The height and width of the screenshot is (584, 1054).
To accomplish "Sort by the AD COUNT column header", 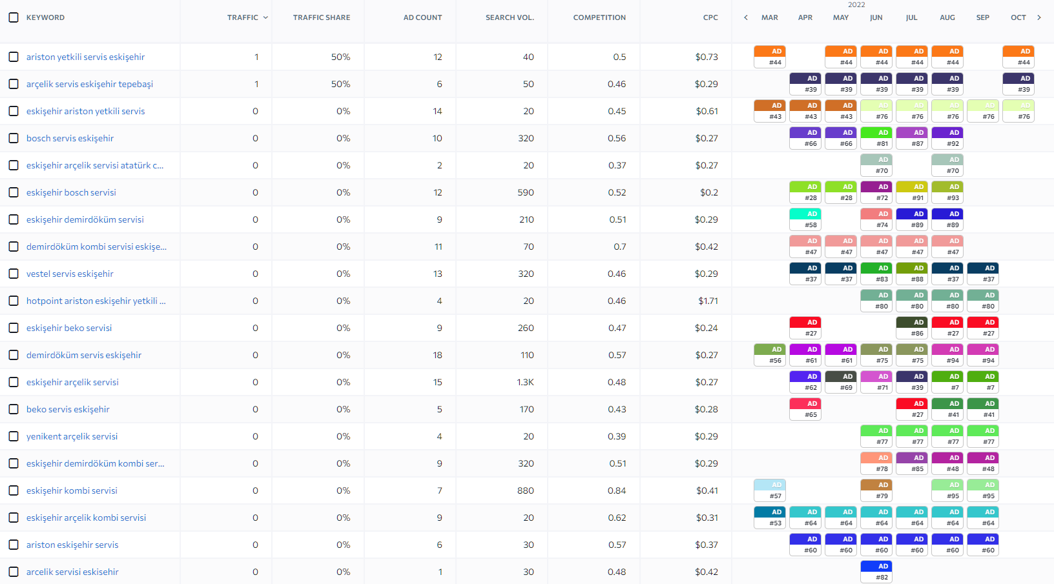I will tap(423, 17).
